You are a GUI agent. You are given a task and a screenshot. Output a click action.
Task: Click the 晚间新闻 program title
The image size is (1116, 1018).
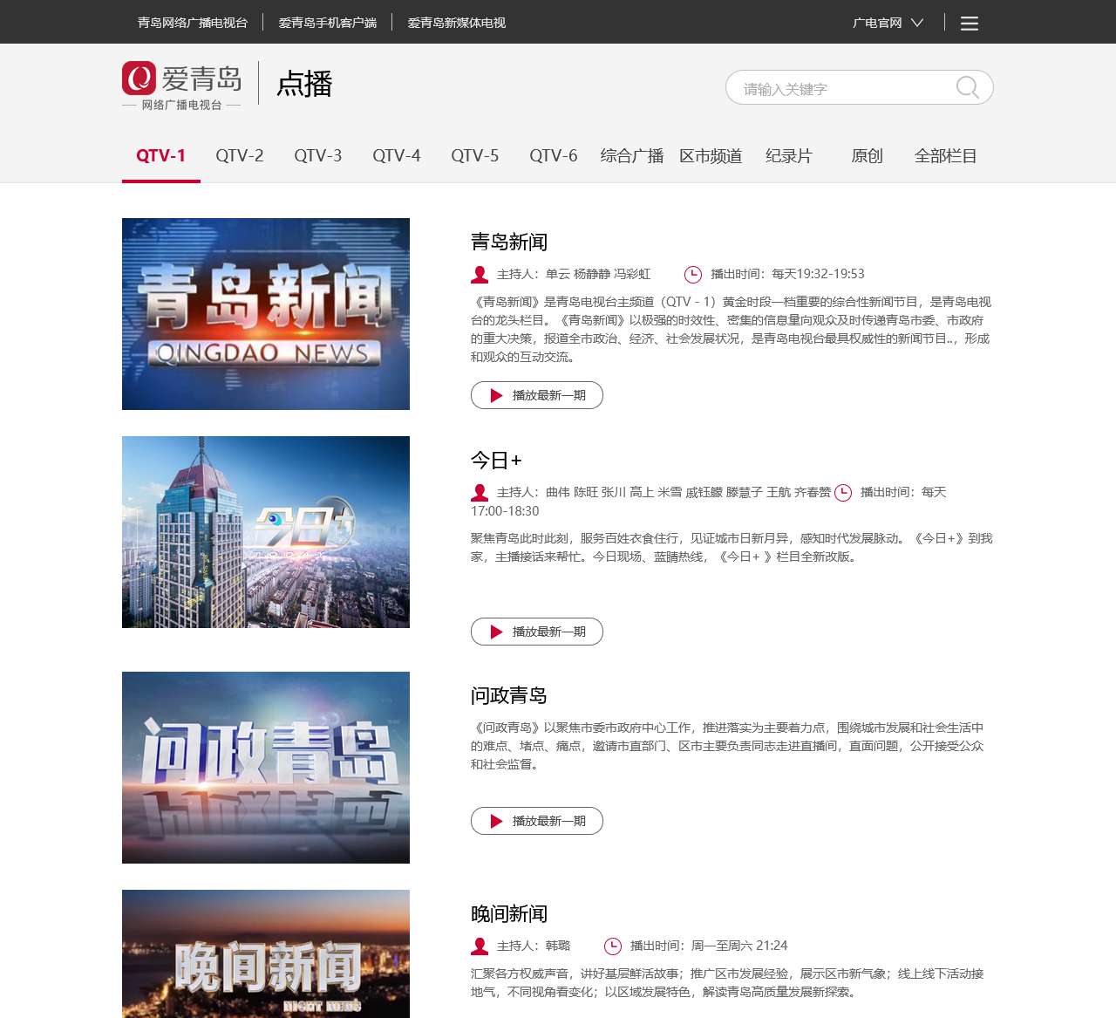pyautogui.click(x=509, y=913)
